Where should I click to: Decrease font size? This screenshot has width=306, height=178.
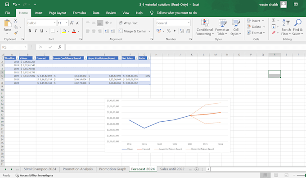(x=78, y=23)
